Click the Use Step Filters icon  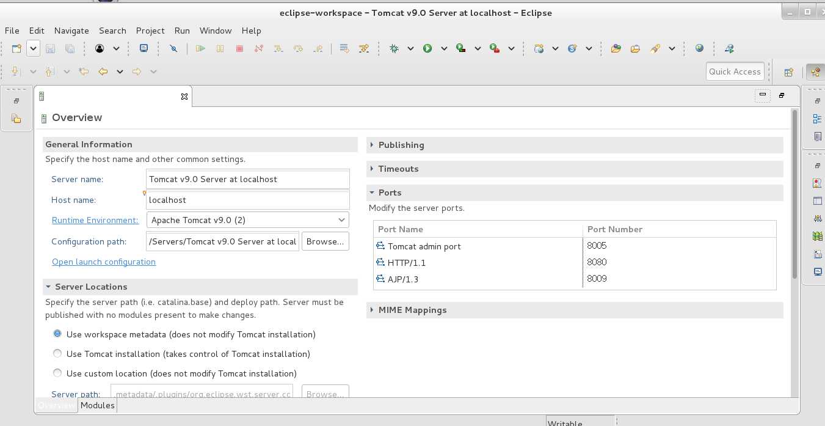364,48
